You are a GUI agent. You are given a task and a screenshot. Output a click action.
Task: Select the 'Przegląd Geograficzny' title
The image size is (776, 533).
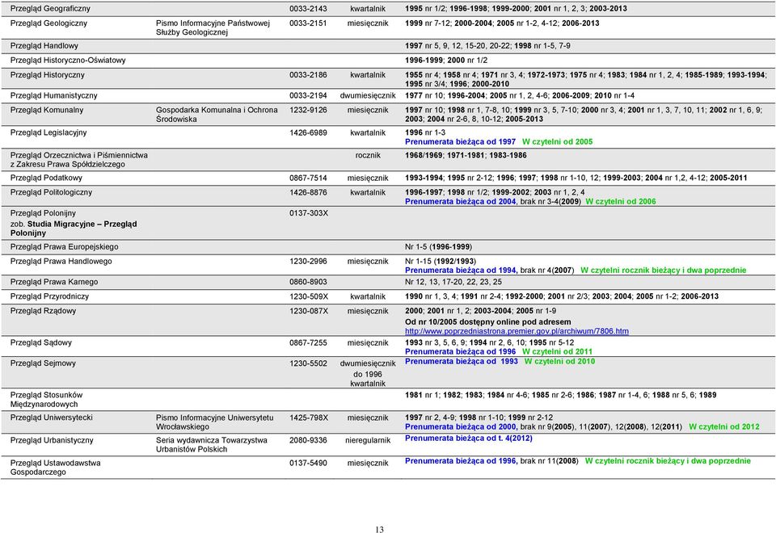(x=50, y=8)
